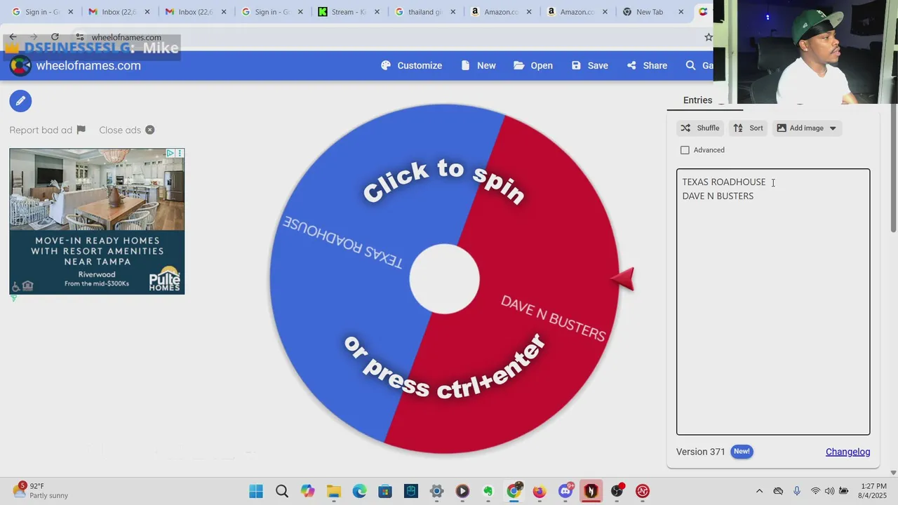Go back with browser back arrow
Image resolution: width=898 pixels, height=505 pixels.
[x=13, y=36]
